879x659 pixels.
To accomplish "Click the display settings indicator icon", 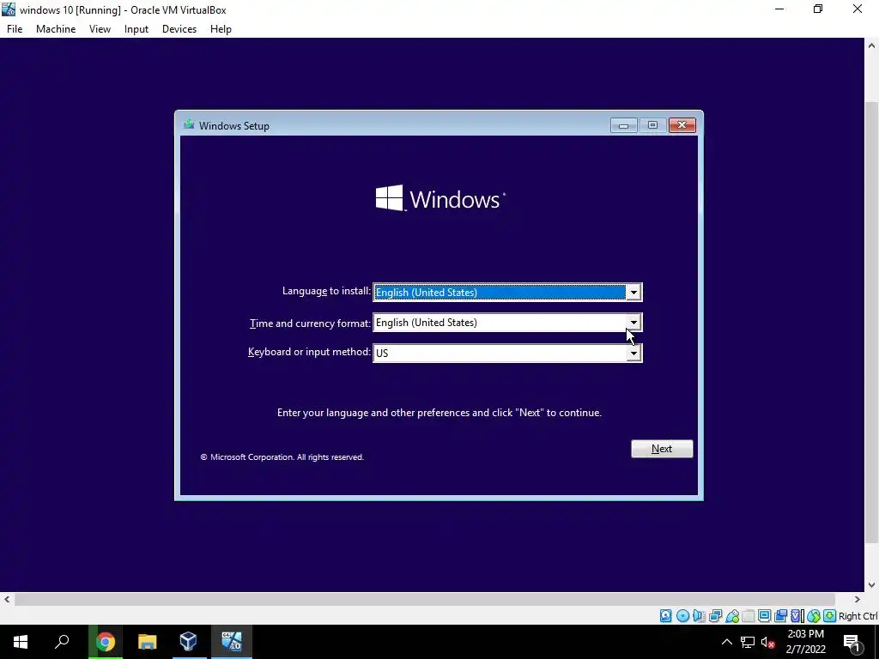I will tap(765, 616).
